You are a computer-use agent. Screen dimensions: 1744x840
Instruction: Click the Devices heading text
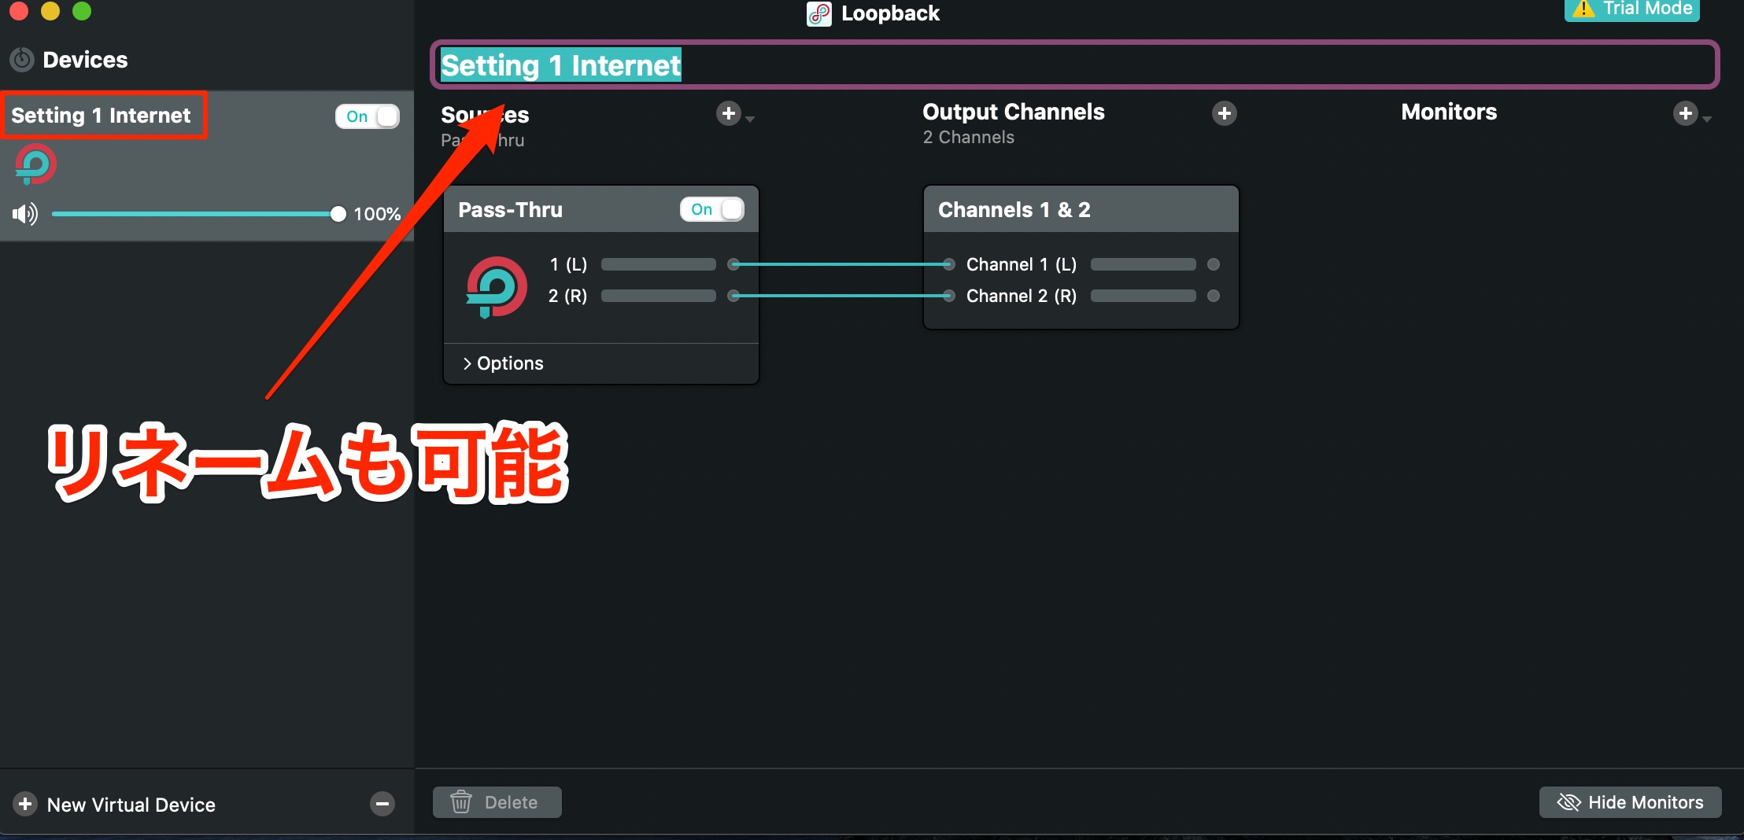coord(85,60)
